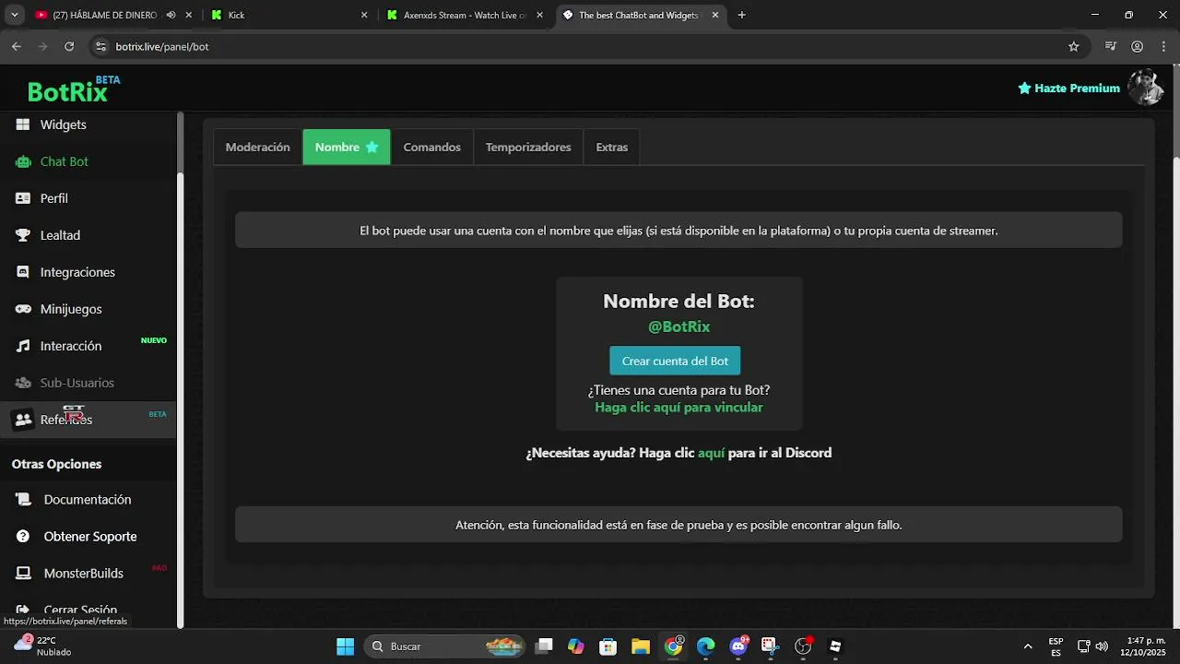Image resolution: width=1180 pixels, height=664 pixels.
Task: Click Obtener Soporte question mark icon
Action: coord(23,537)
